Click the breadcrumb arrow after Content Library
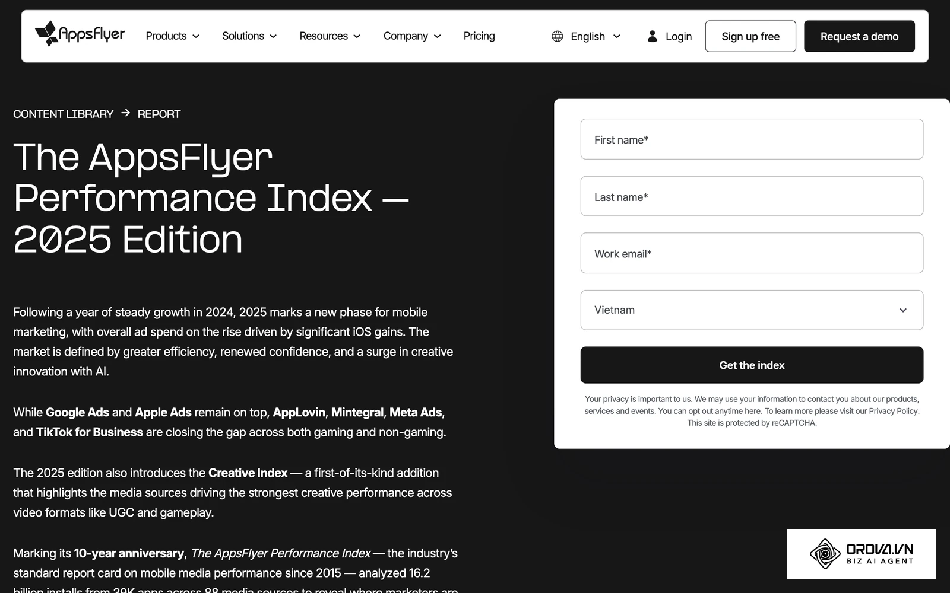Image resolution: width=950 pixels, height=593 pixels. 125,113
